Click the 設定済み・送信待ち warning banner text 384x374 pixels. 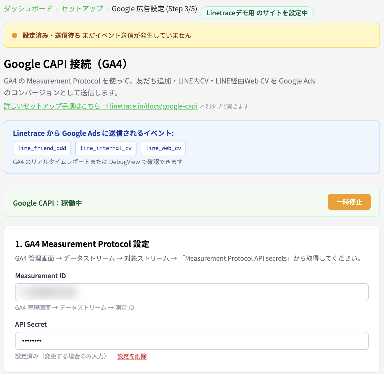tap(52, 35)
